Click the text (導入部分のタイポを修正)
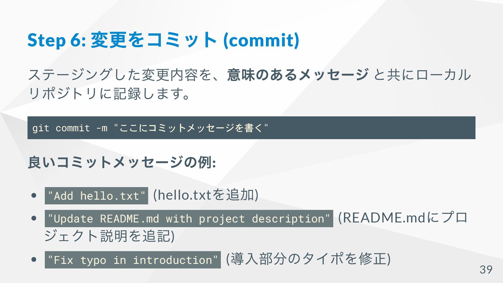The image size is (503, 283). (308, 259)
